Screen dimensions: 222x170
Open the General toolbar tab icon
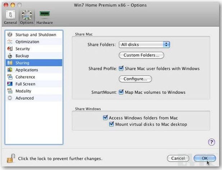click(10, 15)
